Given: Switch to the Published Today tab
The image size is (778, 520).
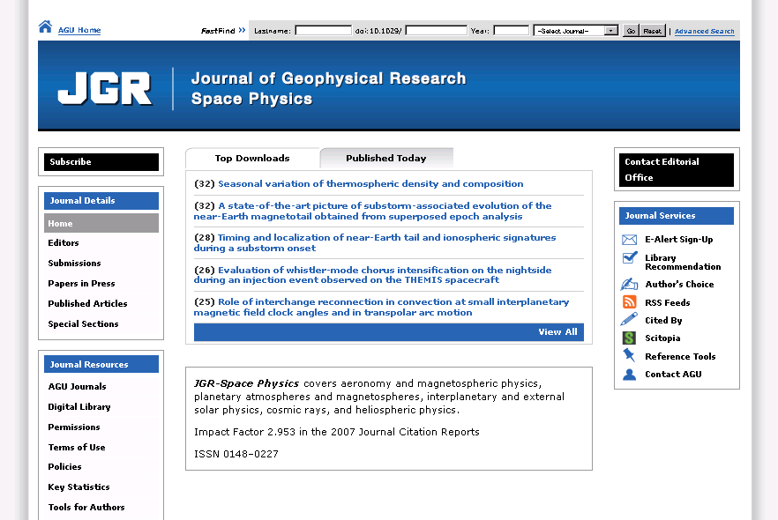Looking at the screenshot, I should (x=386, y=158).
